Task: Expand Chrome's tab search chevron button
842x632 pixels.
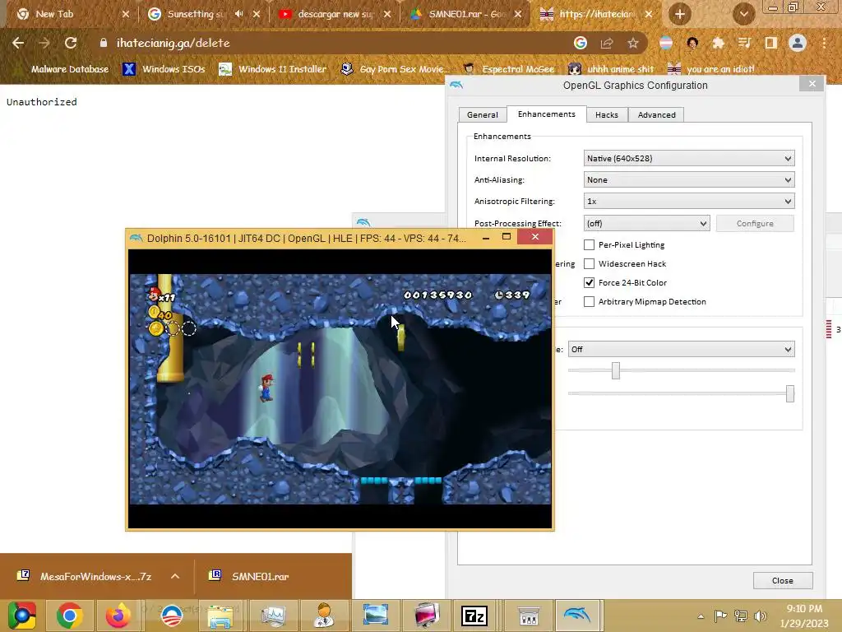Action: (x=743, y=14)
